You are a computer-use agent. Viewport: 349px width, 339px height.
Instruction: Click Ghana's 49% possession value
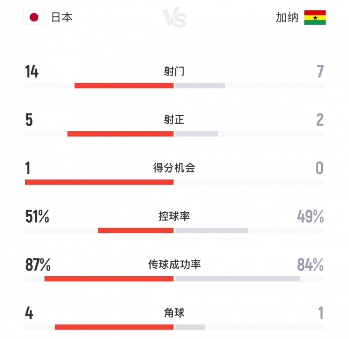[x=310, y=216]
